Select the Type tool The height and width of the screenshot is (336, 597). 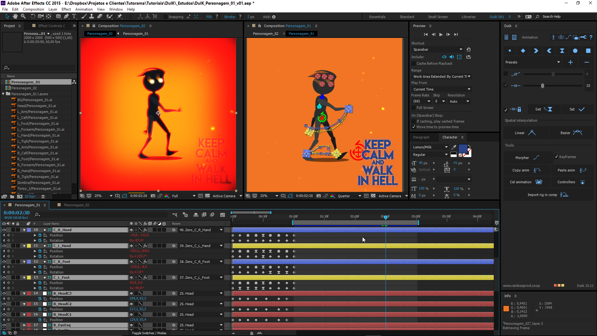tap(74, 16)
